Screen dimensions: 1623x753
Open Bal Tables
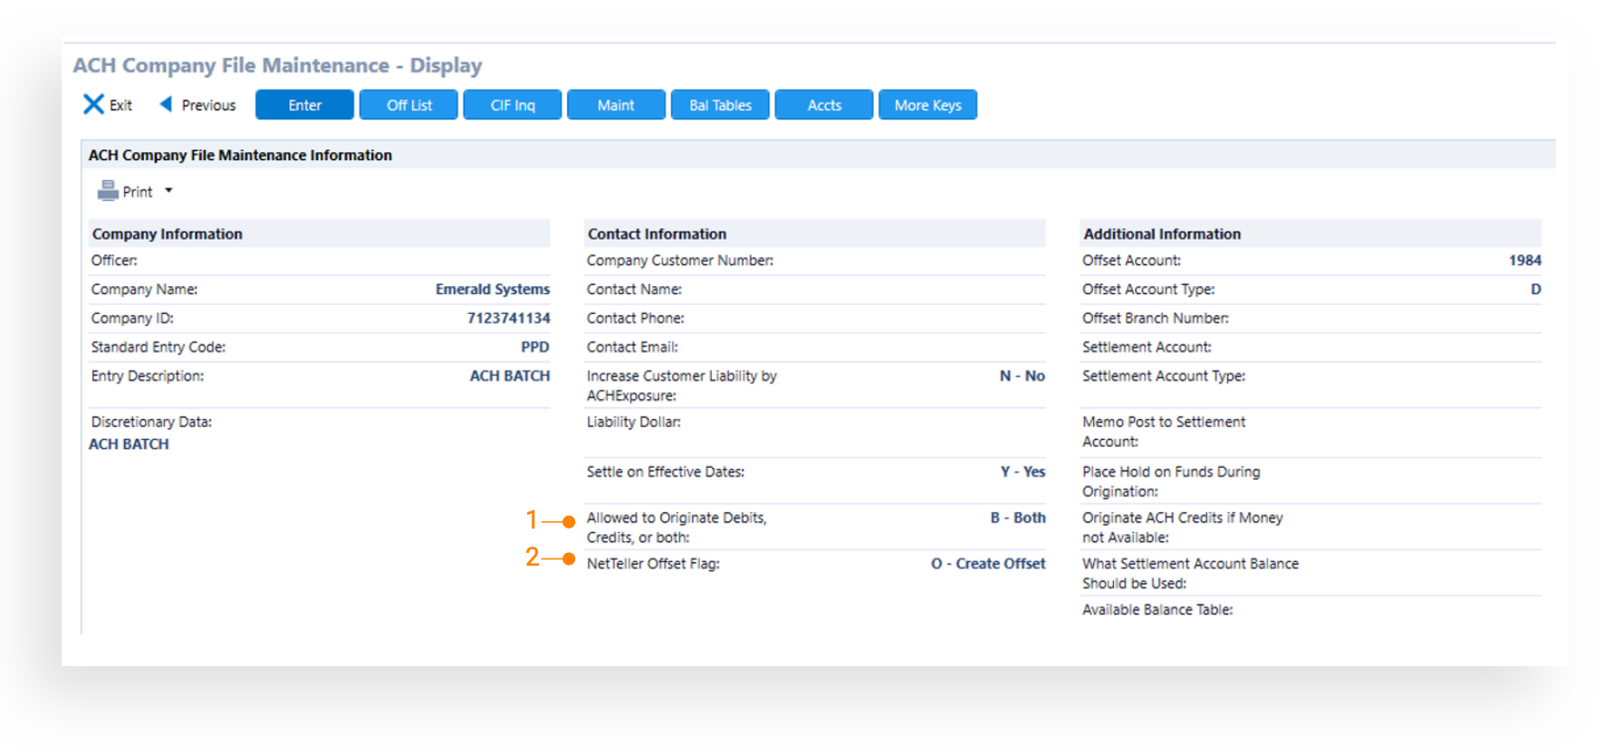tap(720, 105)
